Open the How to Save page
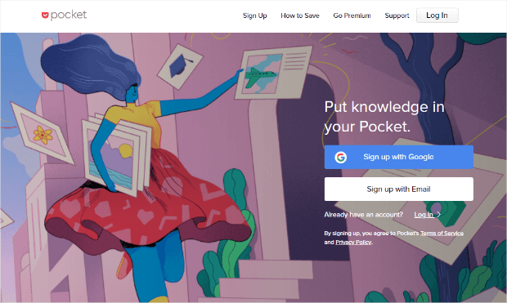The height and width of the screenshot is (303, 507). (x=300, y=16)
